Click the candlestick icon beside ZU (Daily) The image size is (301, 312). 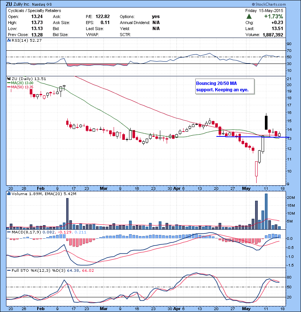click(9, 79)
